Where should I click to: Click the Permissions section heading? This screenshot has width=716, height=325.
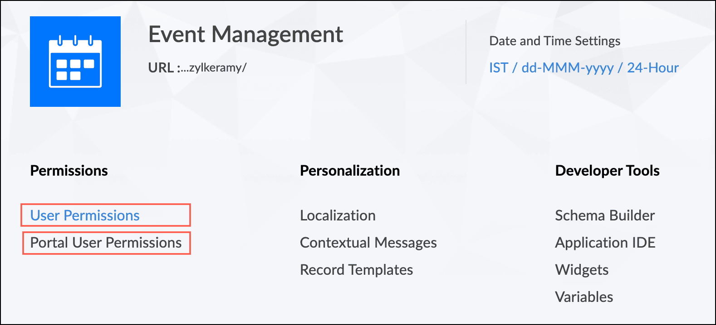[69, 171]
